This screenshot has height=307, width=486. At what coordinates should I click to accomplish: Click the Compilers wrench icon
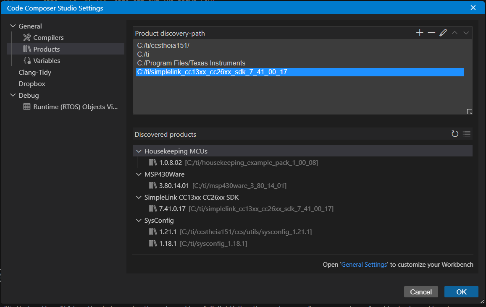click(x=27, y=37)
